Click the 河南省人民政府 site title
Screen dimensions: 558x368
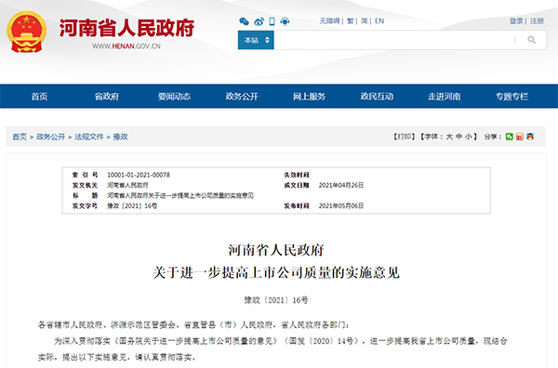(x=126, y=28)
